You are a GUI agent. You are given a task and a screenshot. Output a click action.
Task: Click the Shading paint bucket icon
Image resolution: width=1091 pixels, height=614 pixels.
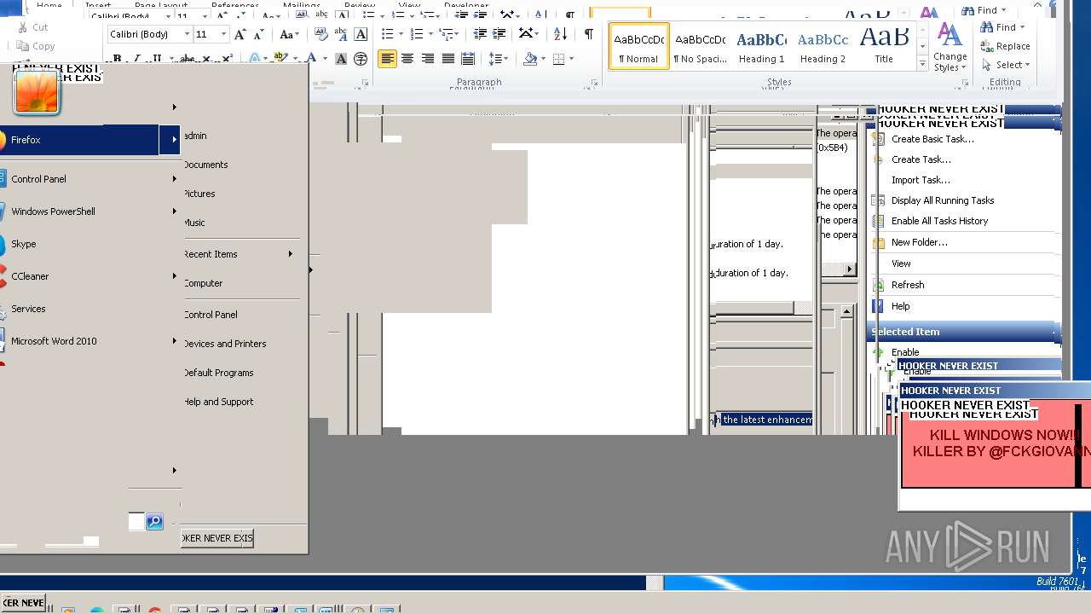530,59
